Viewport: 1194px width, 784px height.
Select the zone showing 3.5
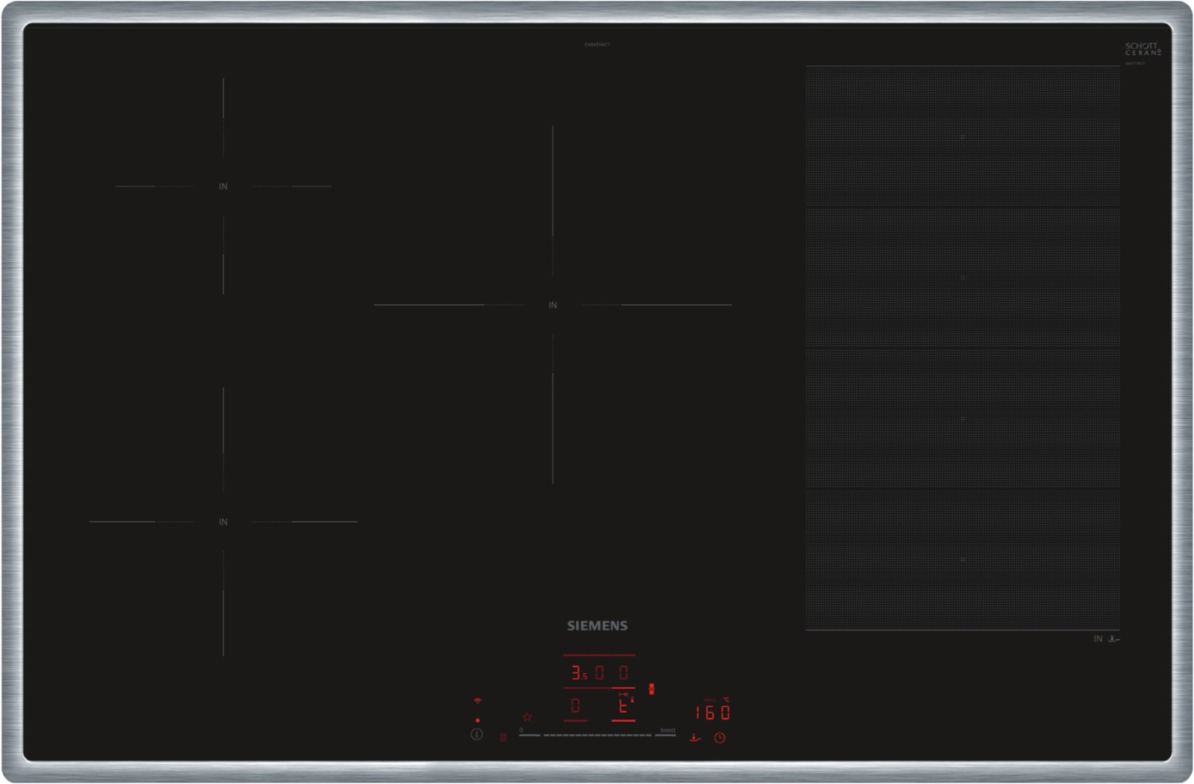(579, 673)
